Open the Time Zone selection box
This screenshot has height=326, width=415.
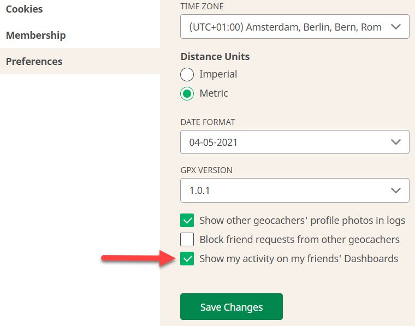tap(294, 27)
